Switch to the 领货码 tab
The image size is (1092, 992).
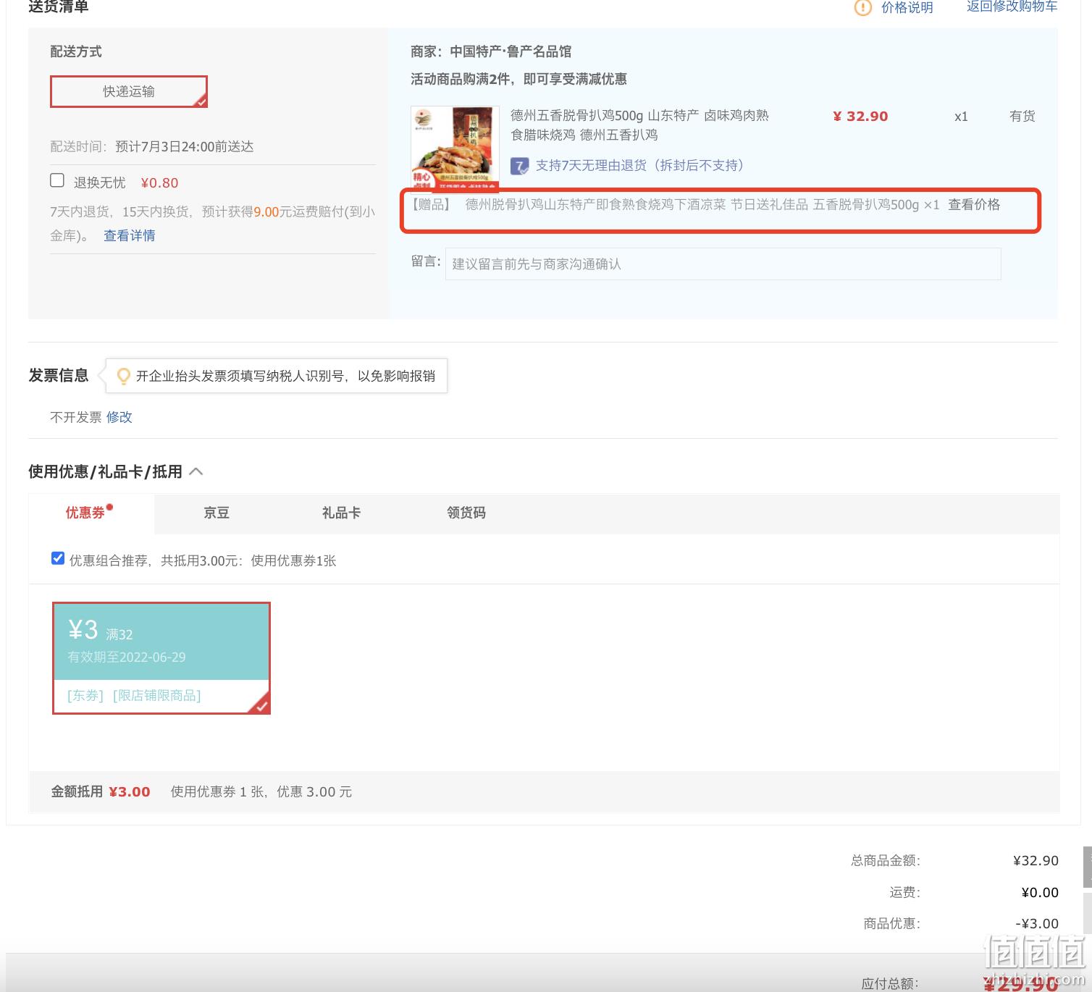click(466, 513)
